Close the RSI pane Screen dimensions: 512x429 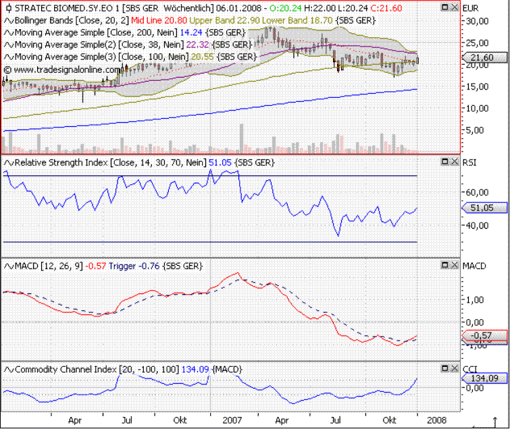(x=454, y=161)
